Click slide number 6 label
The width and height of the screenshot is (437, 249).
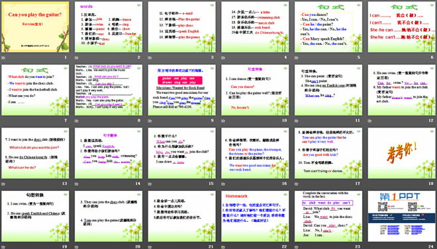432,57
